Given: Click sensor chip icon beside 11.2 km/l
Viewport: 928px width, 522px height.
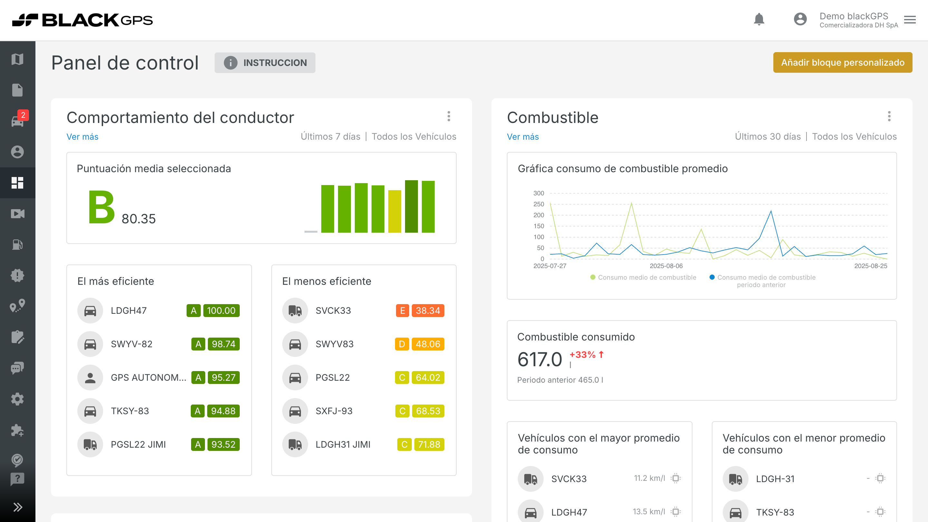Looking at the screenshot, I should click(x=676, y=479).
